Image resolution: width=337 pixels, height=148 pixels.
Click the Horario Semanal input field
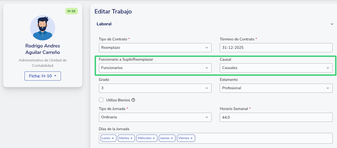[276, 117]
